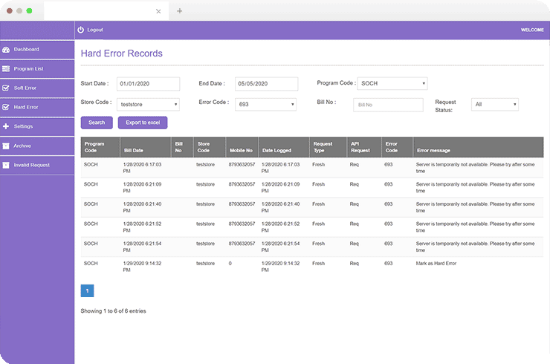The height and width of the screenshot is (364, 550).
Task: Click the Logout power icon
Action: (81, 30)
